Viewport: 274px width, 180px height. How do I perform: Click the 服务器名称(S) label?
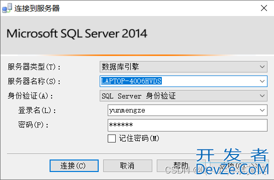click(x=34, y=81)
